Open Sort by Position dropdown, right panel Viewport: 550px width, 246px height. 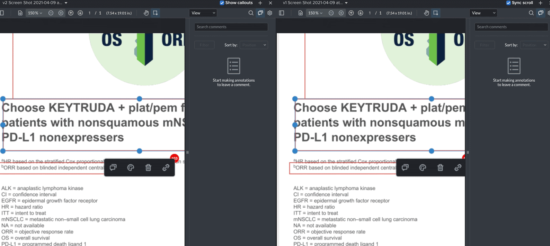click(x=534, y=45)
